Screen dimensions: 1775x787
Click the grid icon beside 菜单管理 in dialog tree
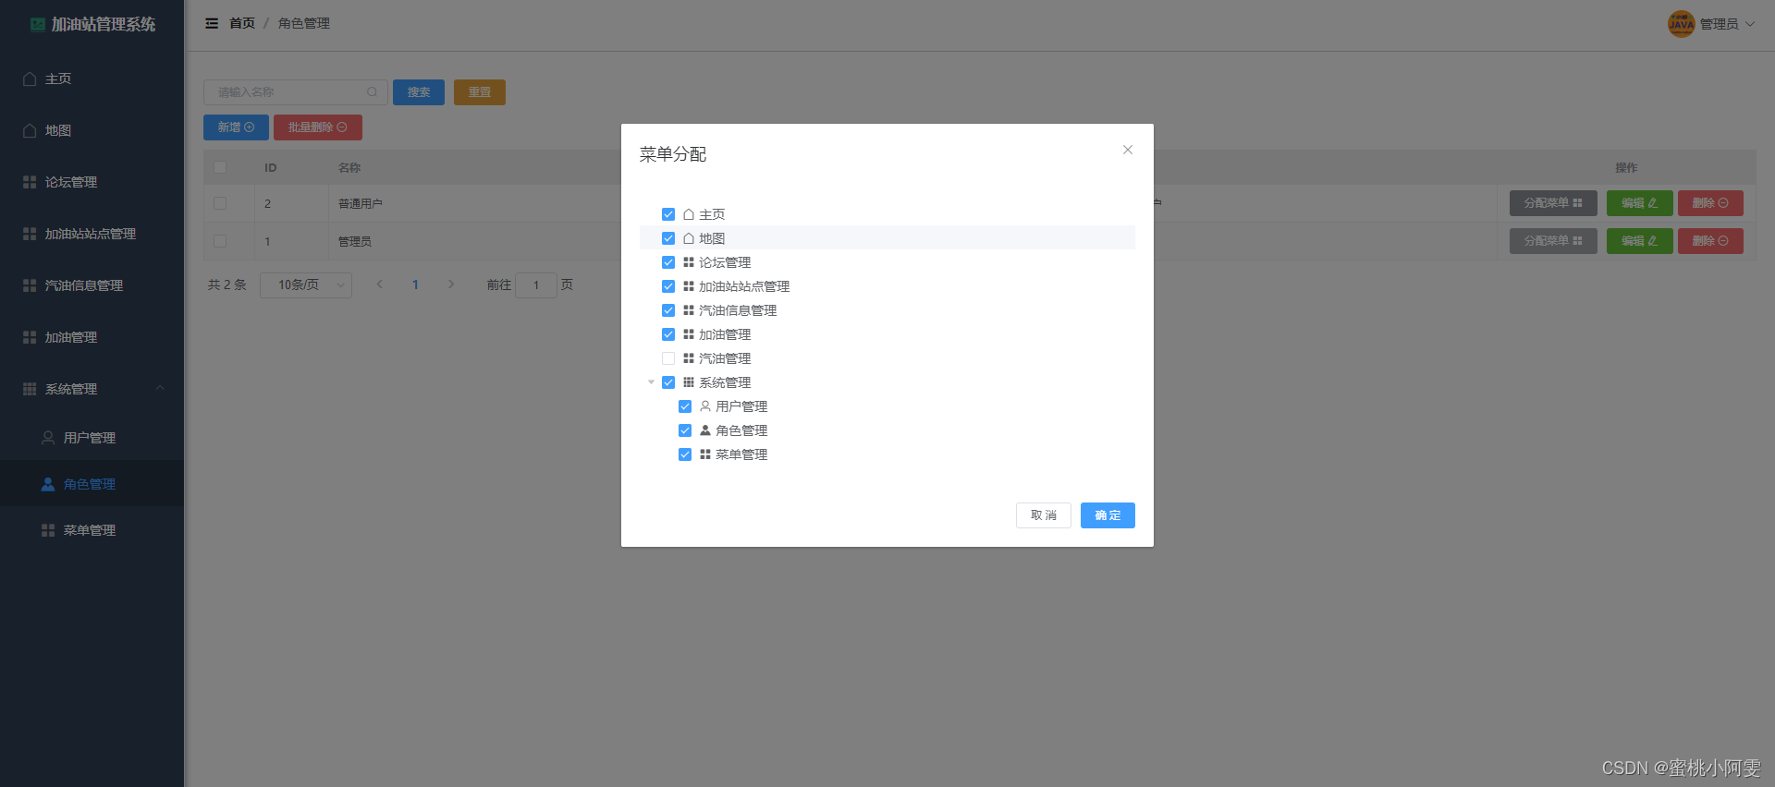pyautogui.click(x=705, y=454)
